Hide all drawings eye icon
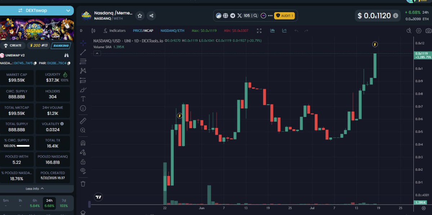432x215 pixels. point(83,171)
